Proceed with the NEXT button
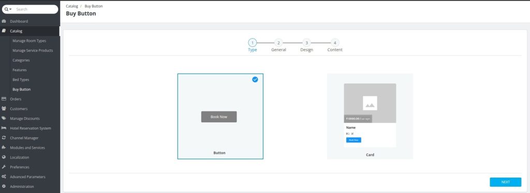Image resolution: width=530 pixels, height=193 pixels. [x=506, y=182]
